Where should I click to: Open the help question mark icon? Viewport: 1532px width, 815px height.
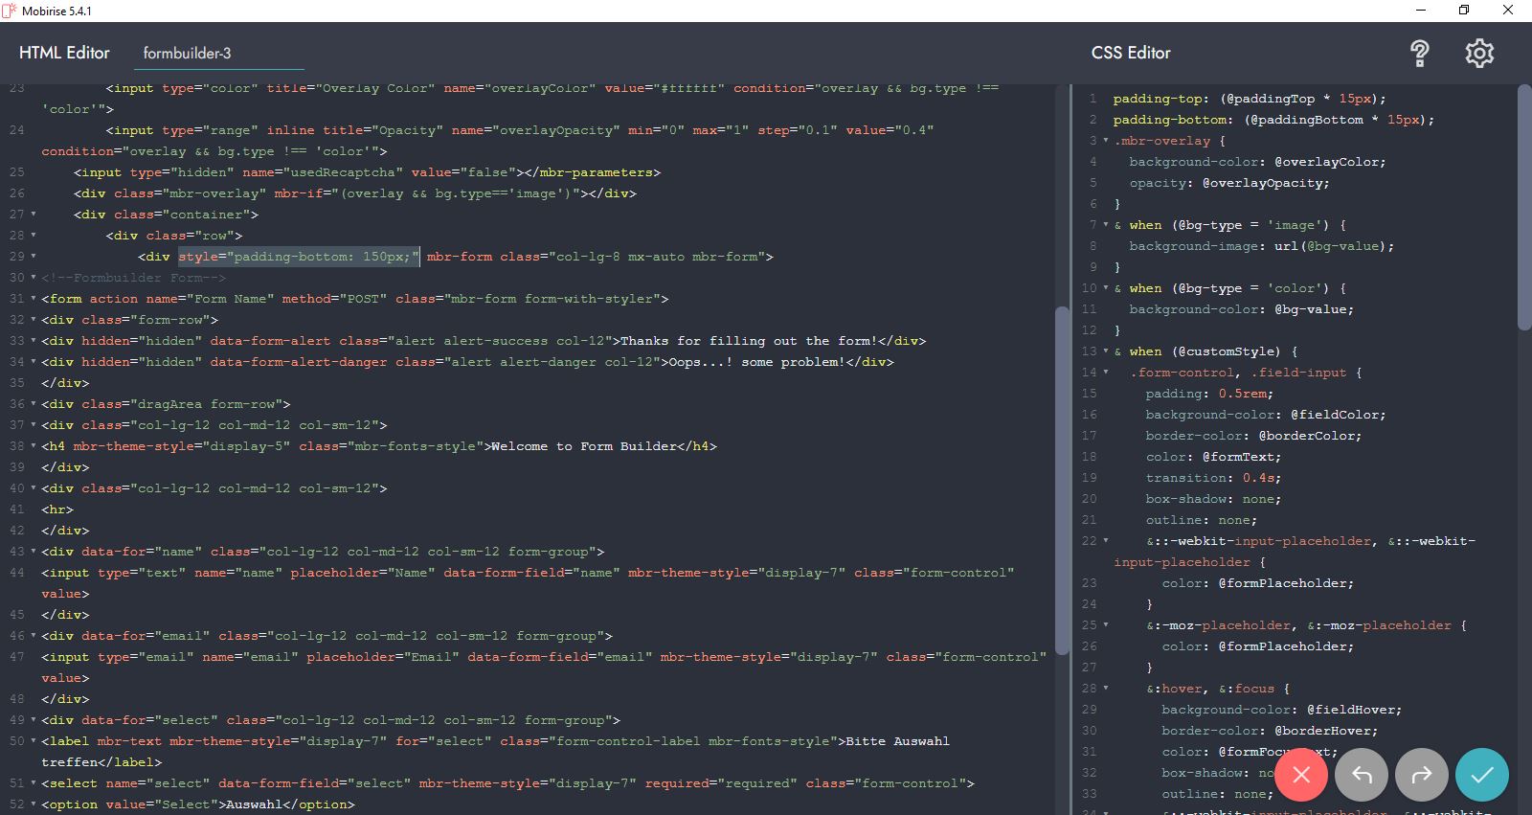click(1420, 54)
